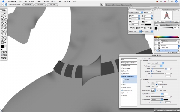The width and height of the screenshot is (180, 112).
Task: Click the Shadow Mode black color swatch
Action: click(x=166, y=99)
